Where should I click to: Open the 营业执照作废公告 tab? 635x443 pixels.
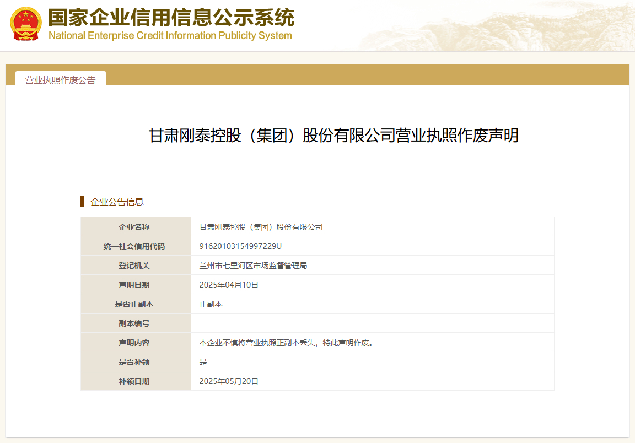click(60, 80)
